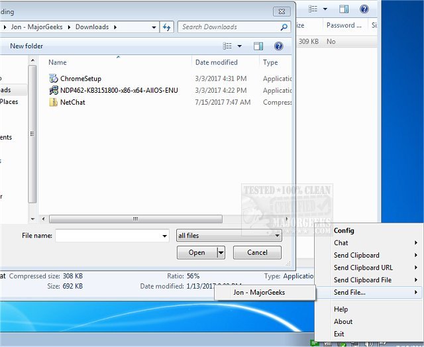The height and width of the screenshot is (347, 424).
Task: Expand the Downloads breadcrumb arrow
Action: [115, 27]
